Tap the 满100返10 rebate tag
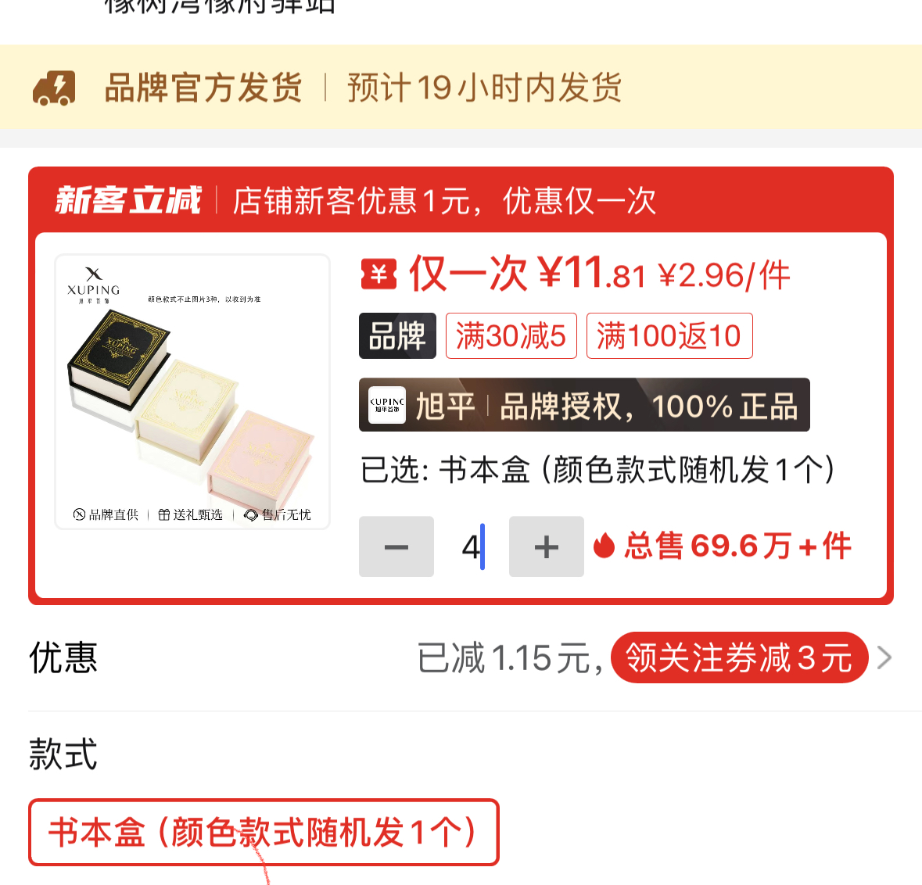This screenshot has width=922, height=885. point(669,335)
